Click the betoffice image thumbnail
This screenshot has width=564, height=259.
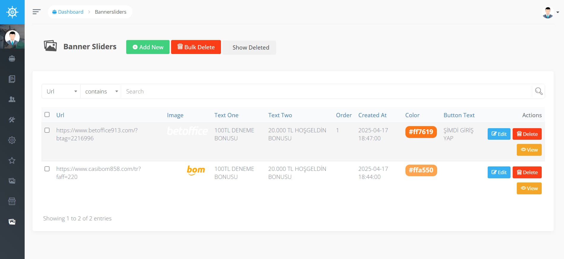187,131
